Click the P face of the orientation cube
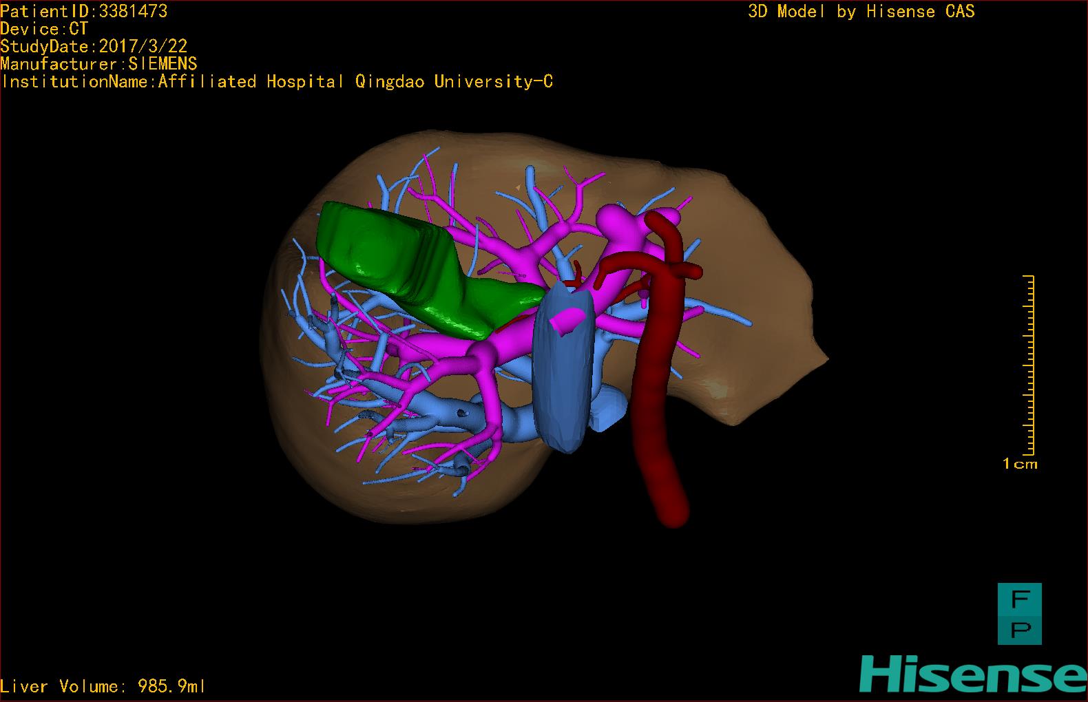1088x702 pixels. (x=1020, y=629)
